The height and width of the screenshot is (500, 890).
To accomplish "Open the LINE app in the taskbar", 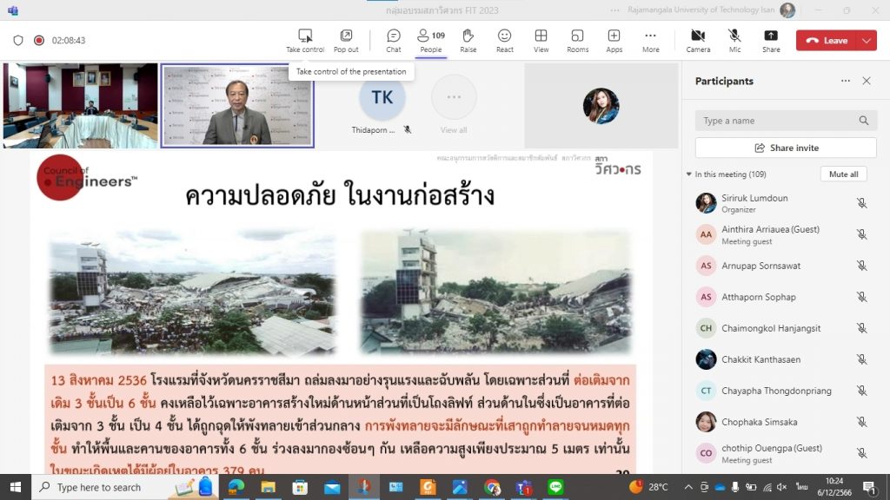I will (x=556, y=487).
